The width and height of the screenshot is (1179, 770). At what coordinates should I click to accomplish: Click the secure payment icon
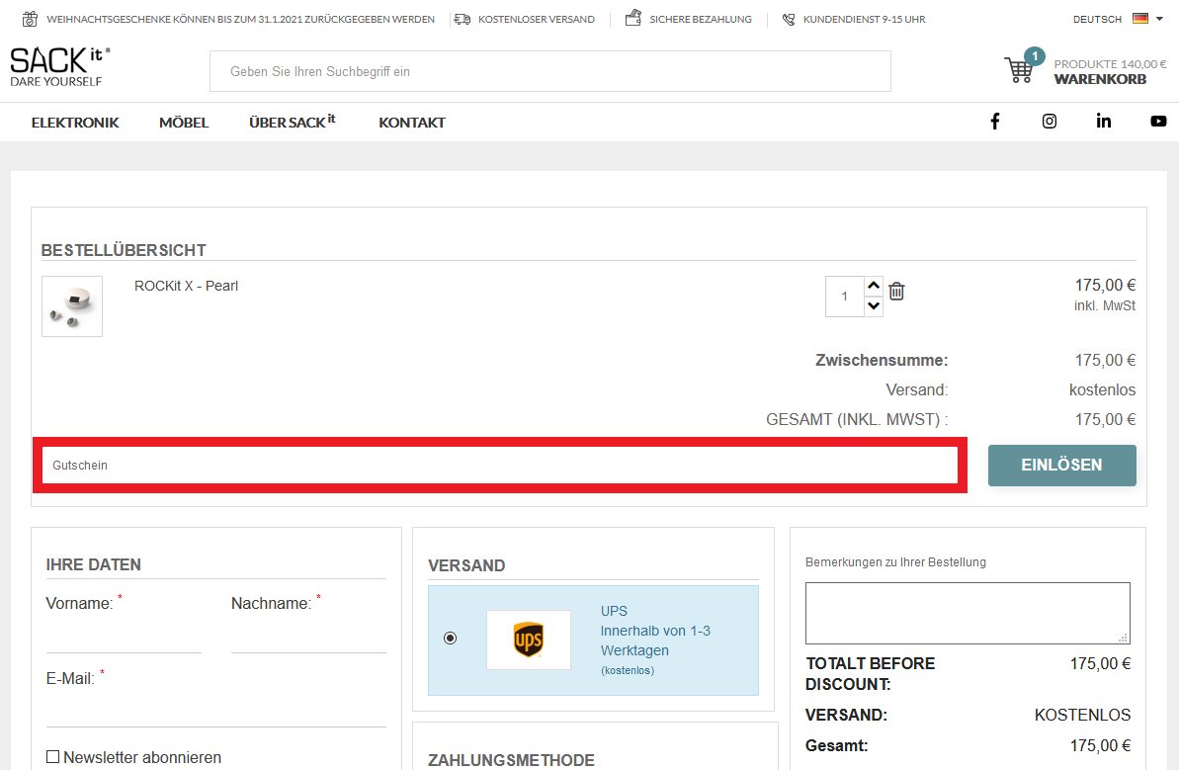633,18
